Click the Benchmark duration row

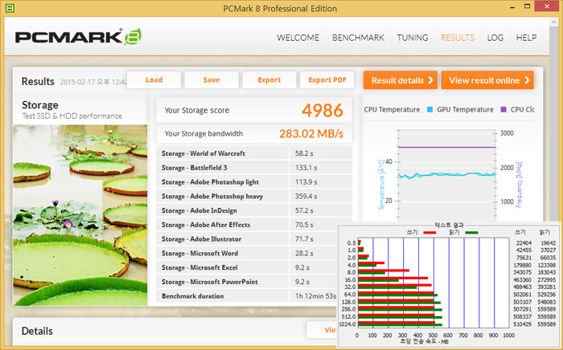248,296
